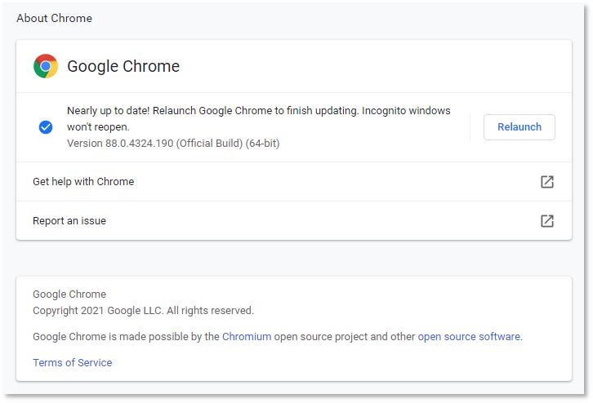Click the 'open source project and other' text

(x=345, y=337)
